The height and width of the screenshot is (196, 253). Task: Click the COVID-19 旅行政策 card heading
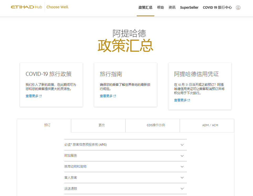[49, 74]
